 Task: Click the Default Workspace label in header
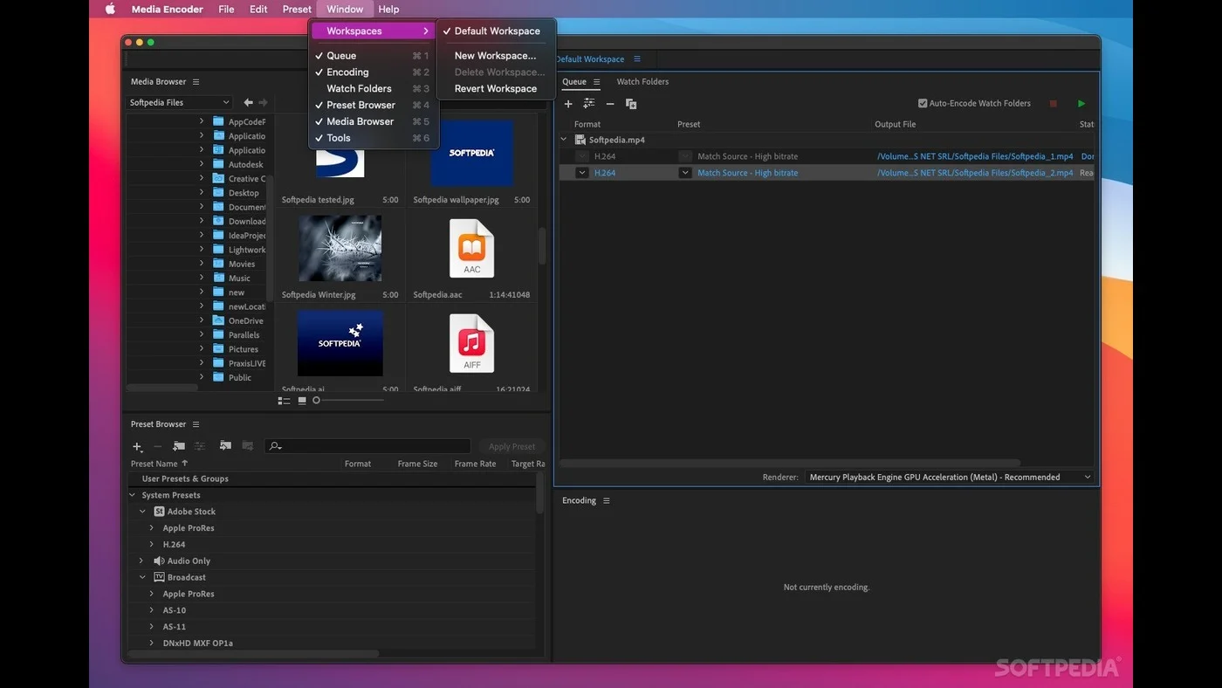(590, 59)
